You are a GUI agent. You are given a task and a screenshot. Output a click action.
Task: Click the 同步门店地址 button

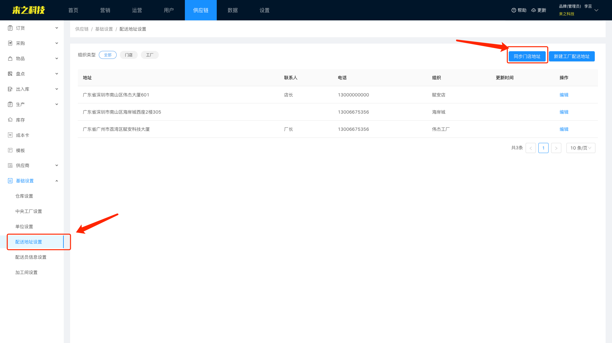coord(527,56)
